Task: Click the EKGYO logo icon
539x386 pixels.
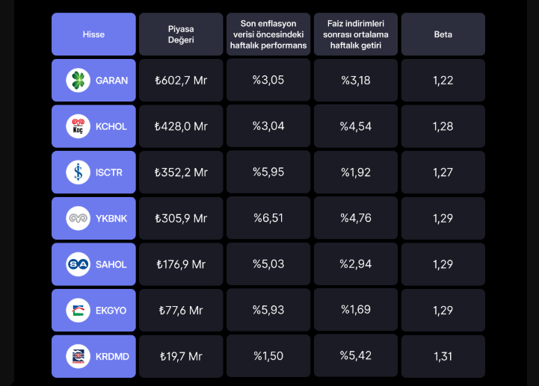Action: (78, 311)
